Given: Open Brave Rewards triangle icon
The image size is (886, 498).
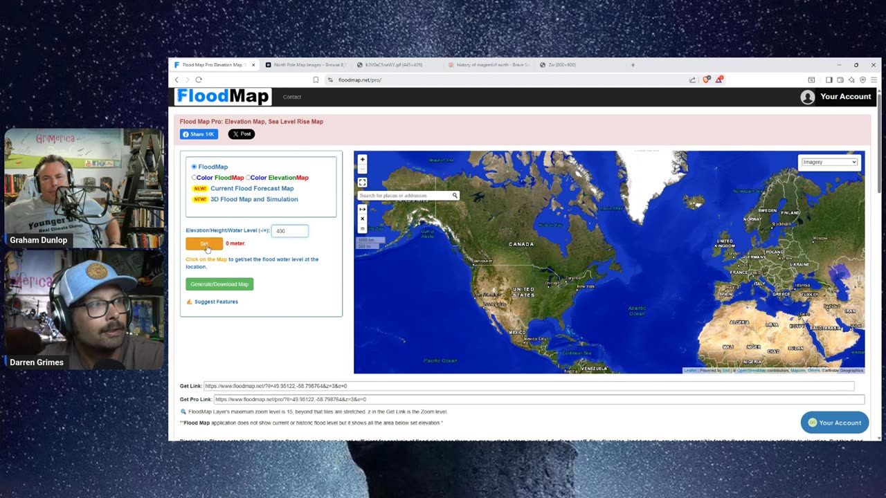Looking at the screenshot, I should [x=719, y=80].
